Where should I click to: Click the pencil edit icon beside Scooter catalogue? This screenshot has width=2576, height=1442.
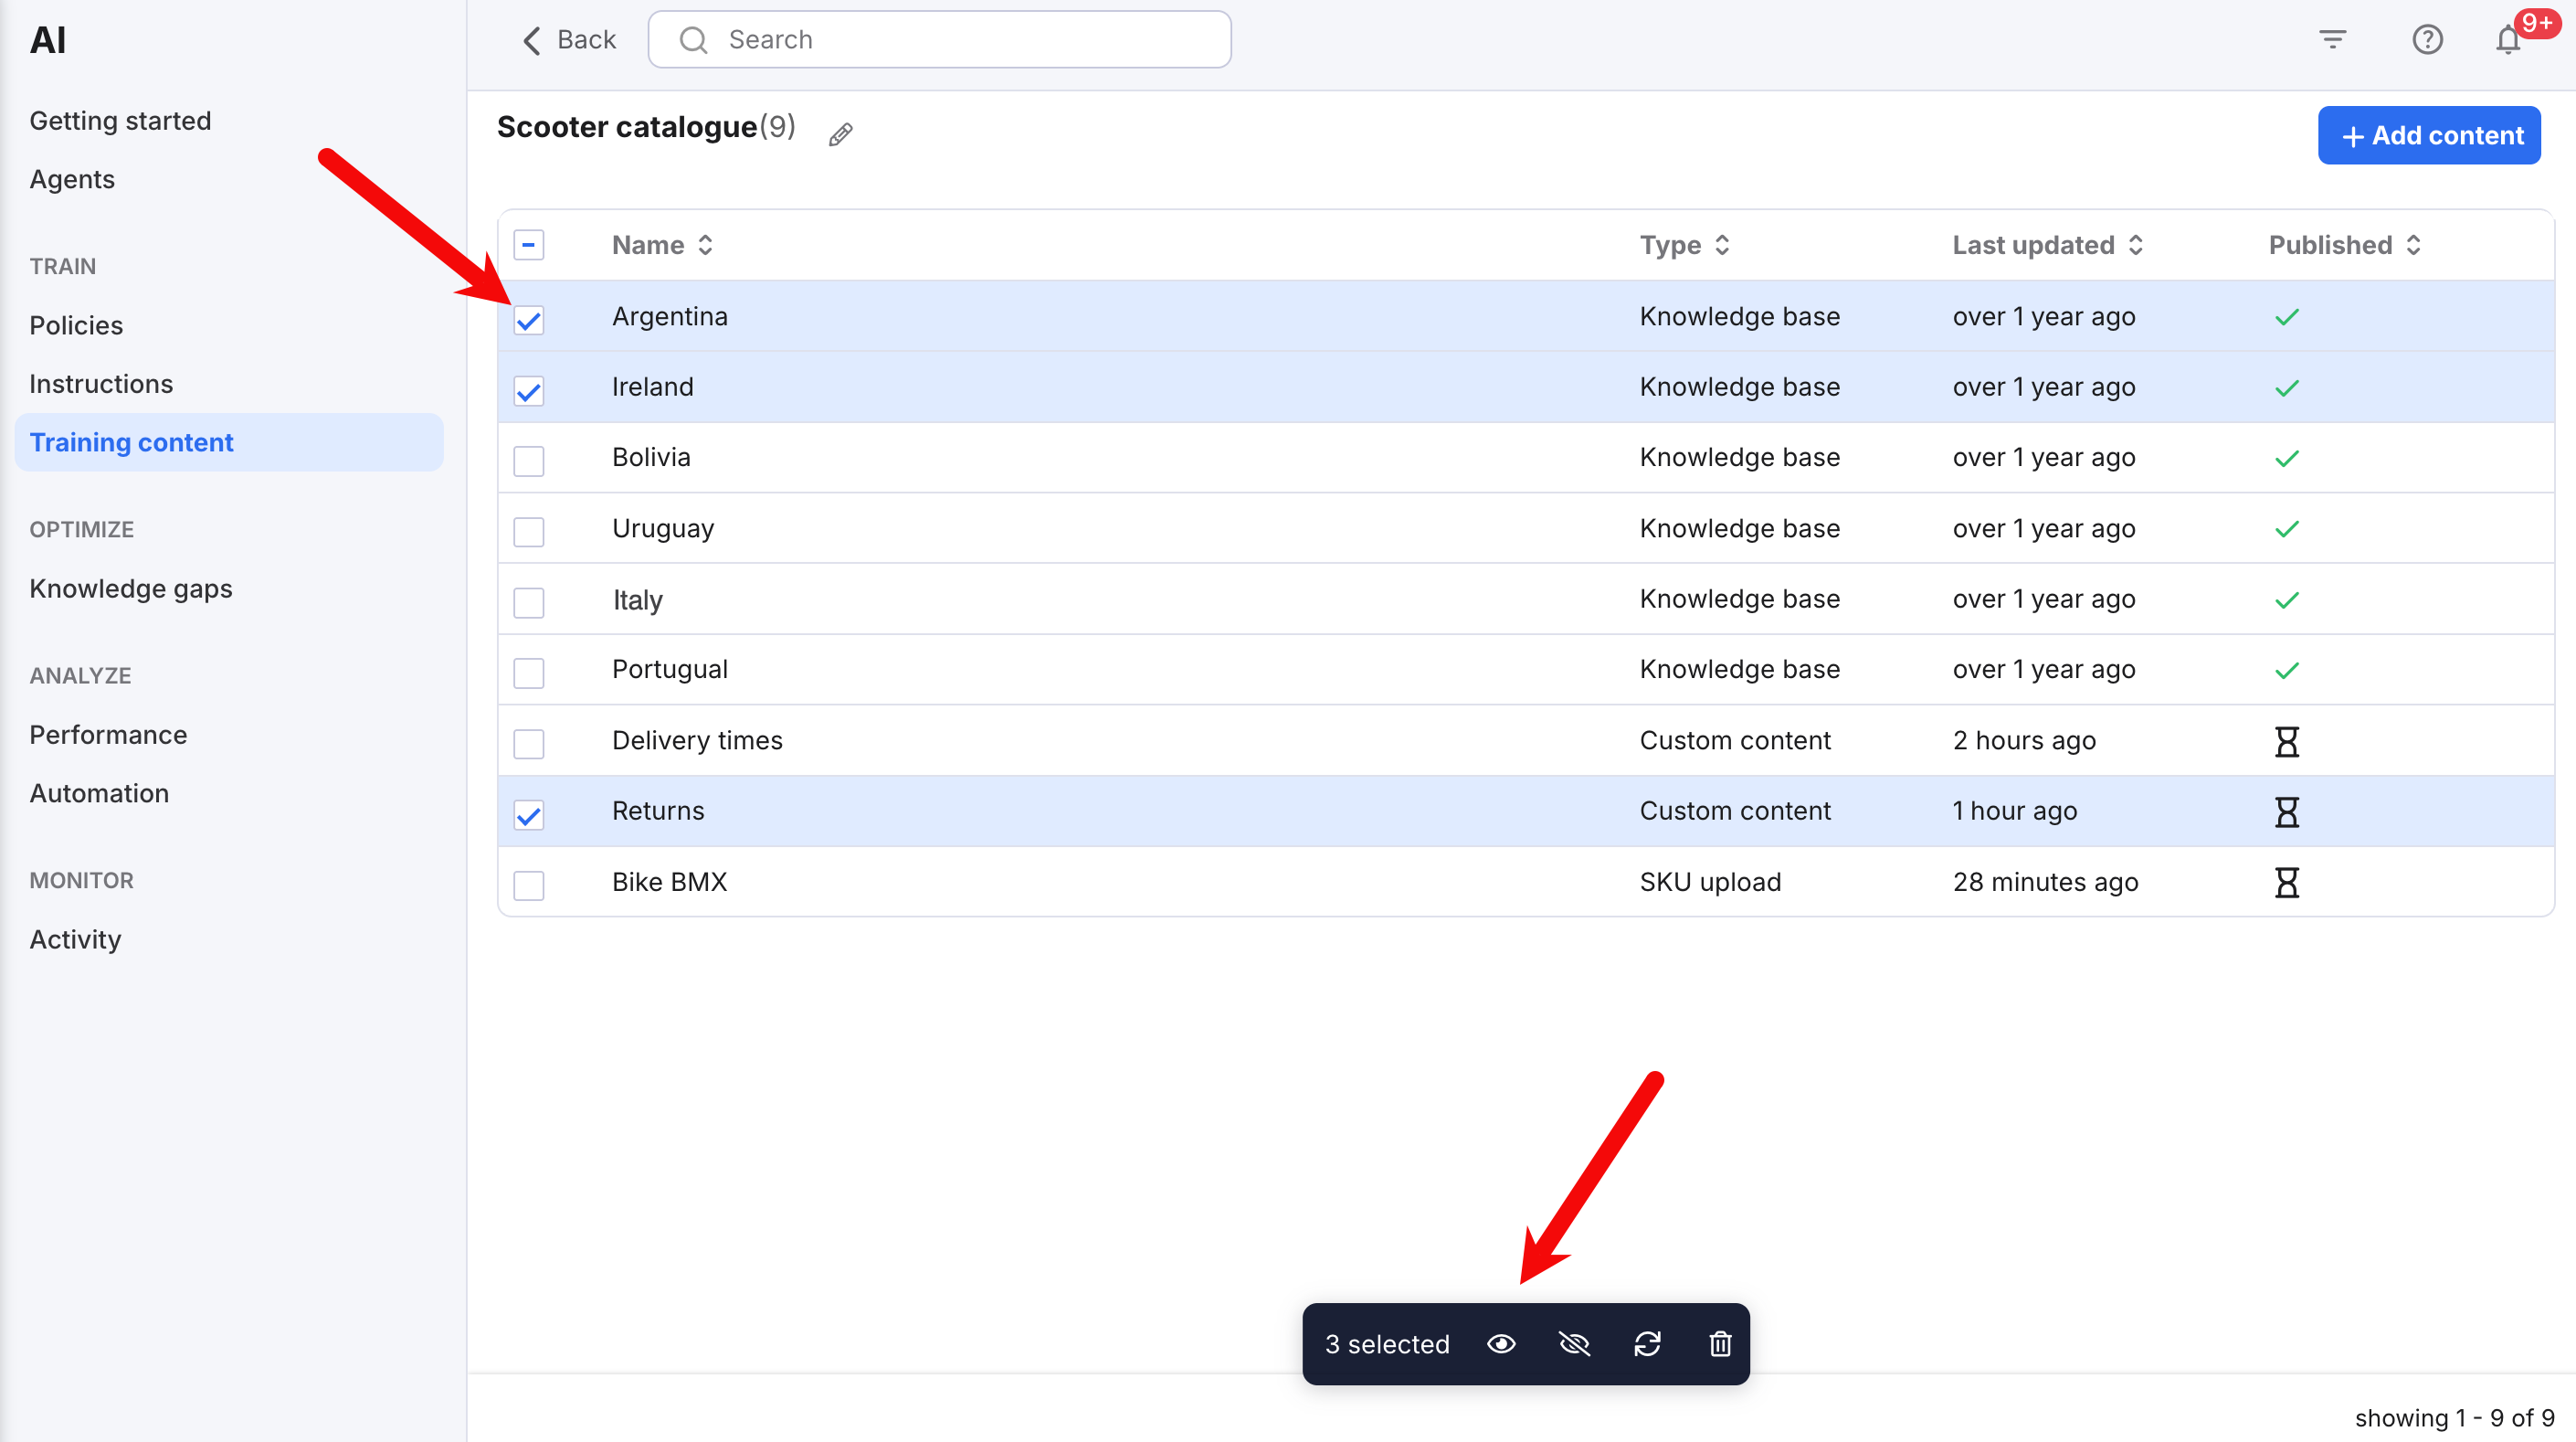(840, 134)
